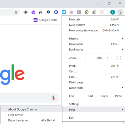This screenshot has height=124, width=125.
Task: Restore down the browser window
Action: [109, 3]
